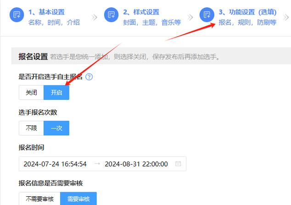Click the 报名设置 section heading
This screenshot has width=291, height=205.
point(33,57)
